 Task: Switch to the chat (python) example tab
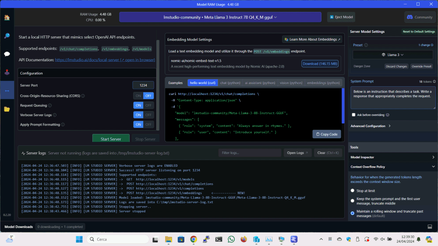[x=230, y=83]
